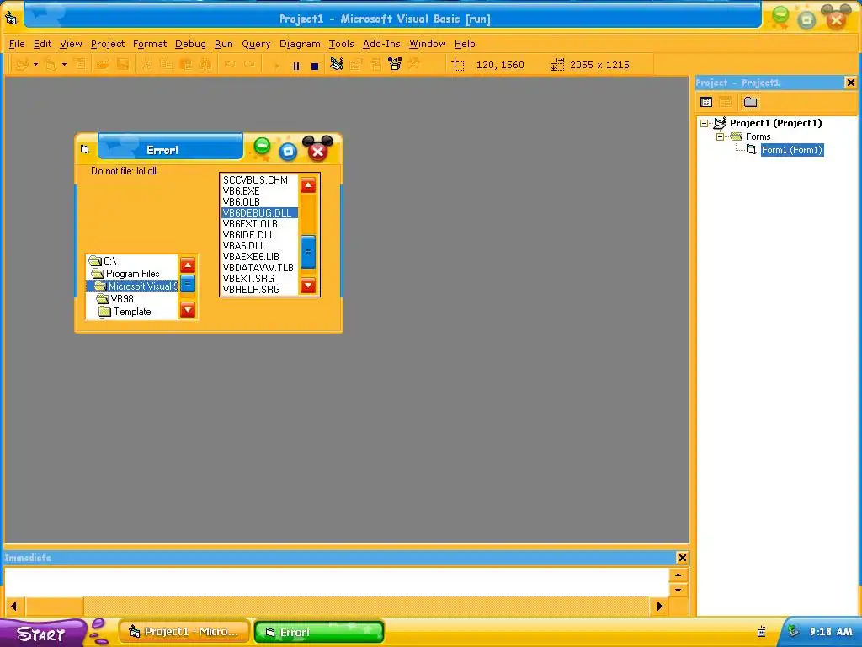Open the Object Browser toolbar icon
The width and height of the screenshot is (862, 647).
point(395,64)
